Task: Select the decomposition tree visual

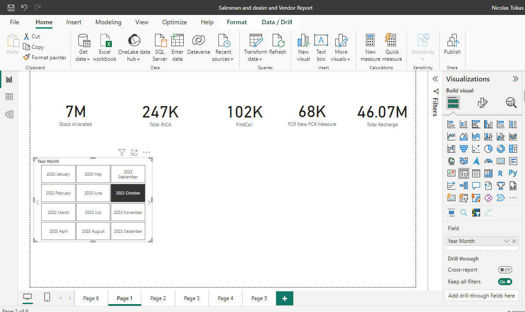Action: click(x=464, y=186)
